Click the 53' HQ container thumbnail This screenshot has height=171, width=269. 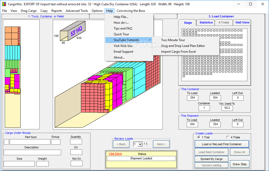click(73, 31)
